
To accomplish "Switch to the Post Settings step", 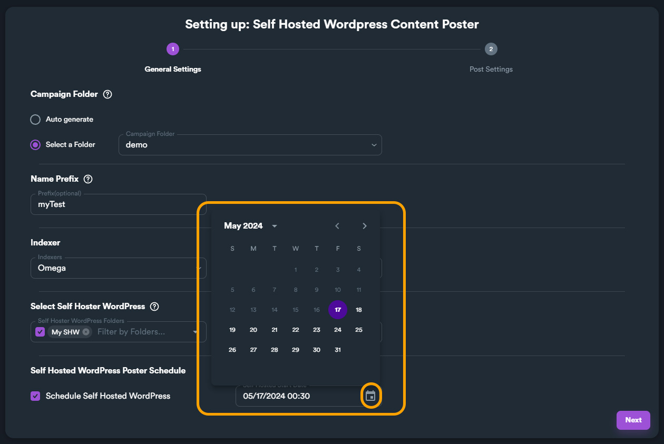I will pos(491,69).
